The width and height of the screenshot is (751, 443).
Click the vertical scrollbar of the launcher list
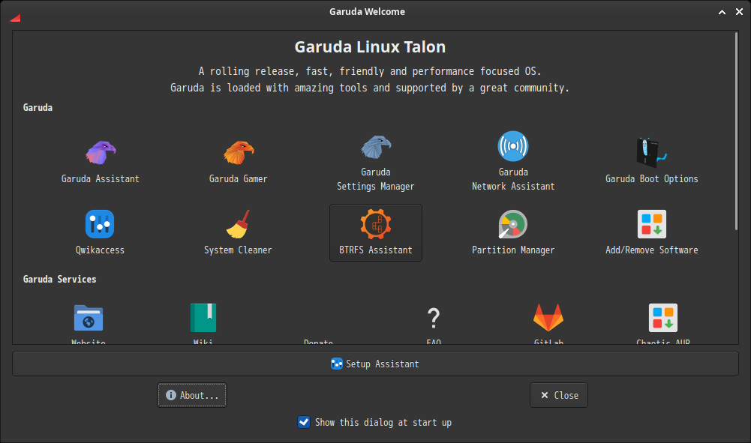pyautogui.click(x=736, y=132)
